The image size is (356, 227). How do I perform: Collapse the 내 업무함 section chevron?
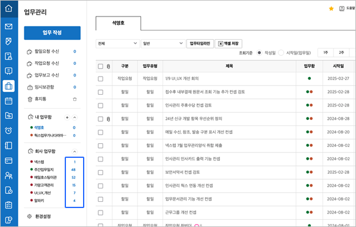click(x=74, y=117)
